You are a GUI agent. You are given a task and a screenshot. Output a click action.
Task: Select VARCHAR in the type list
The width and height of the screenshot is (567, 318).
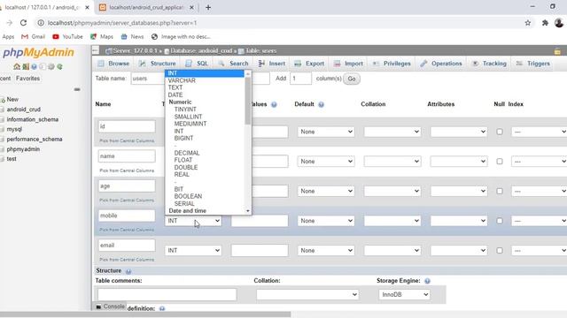pyautogui.click(x=182, y=80)
